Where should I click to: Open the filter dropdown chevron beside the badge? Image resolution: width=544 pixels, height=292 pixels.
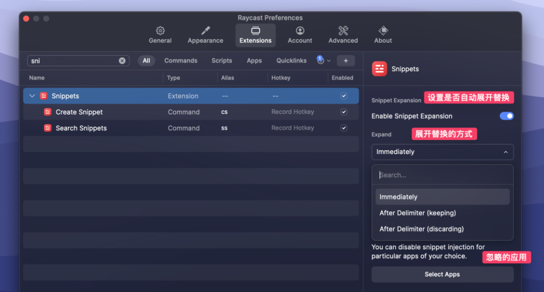pyautogui.click(x=329, y=61)
